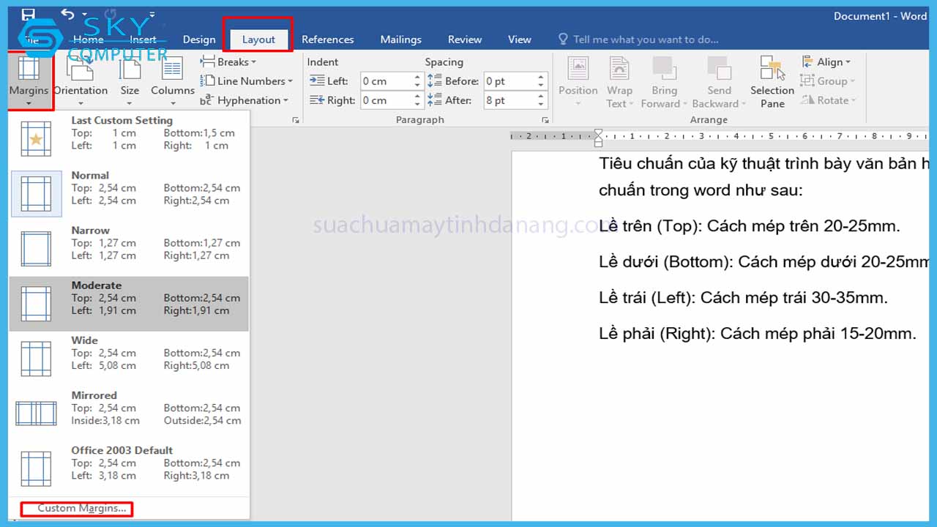Viewport: 937px width, 527px height.
Task: Switch to the Review tab
Action: [465, 40]
